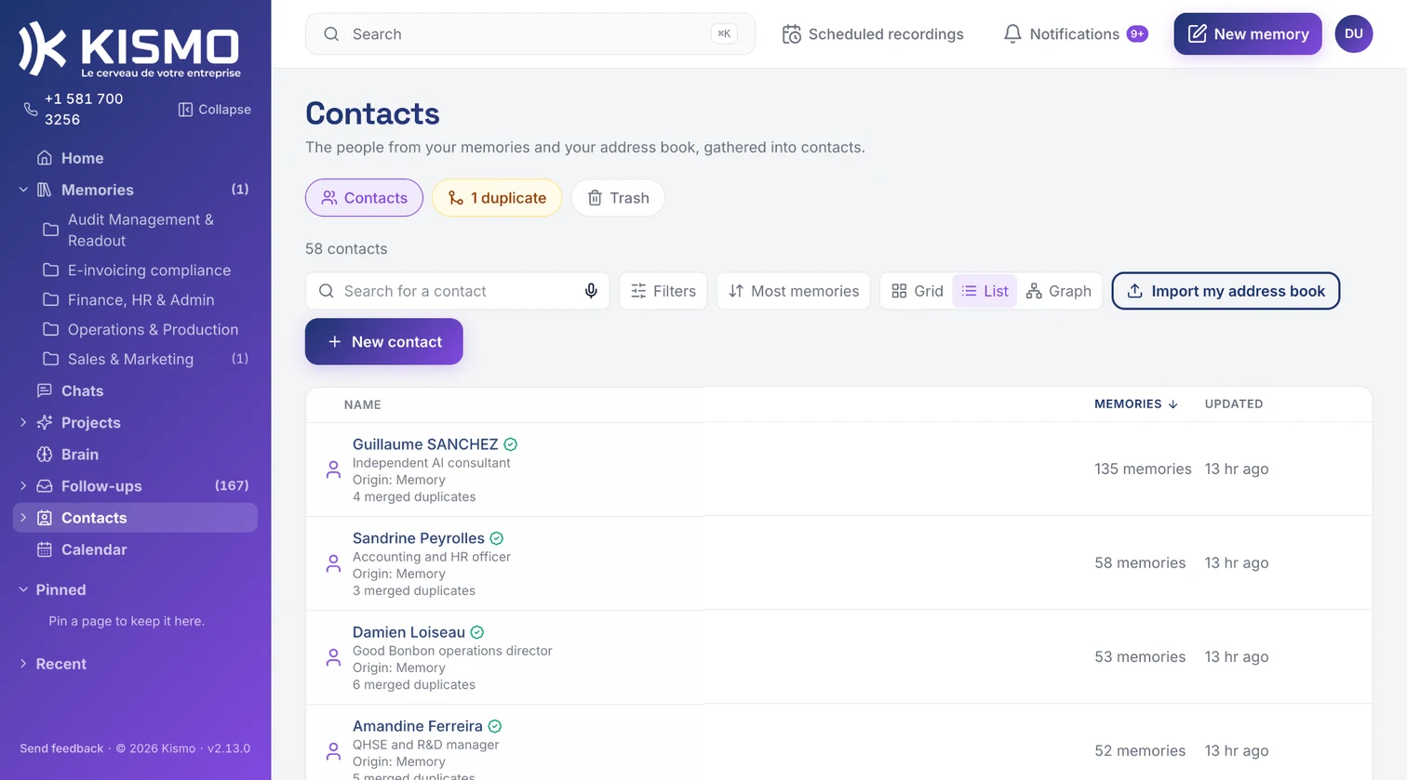The height and width of the screenshot is (780, 1407).
Task: Collapse the Memories section chevron
Action: click(23, 190)
